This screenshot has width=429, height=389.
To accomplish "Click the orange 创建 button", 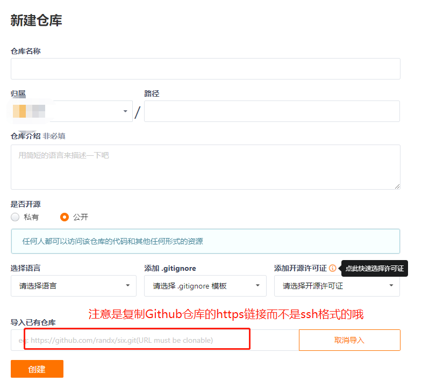I will pyautogui.click(x=37, y=369).
